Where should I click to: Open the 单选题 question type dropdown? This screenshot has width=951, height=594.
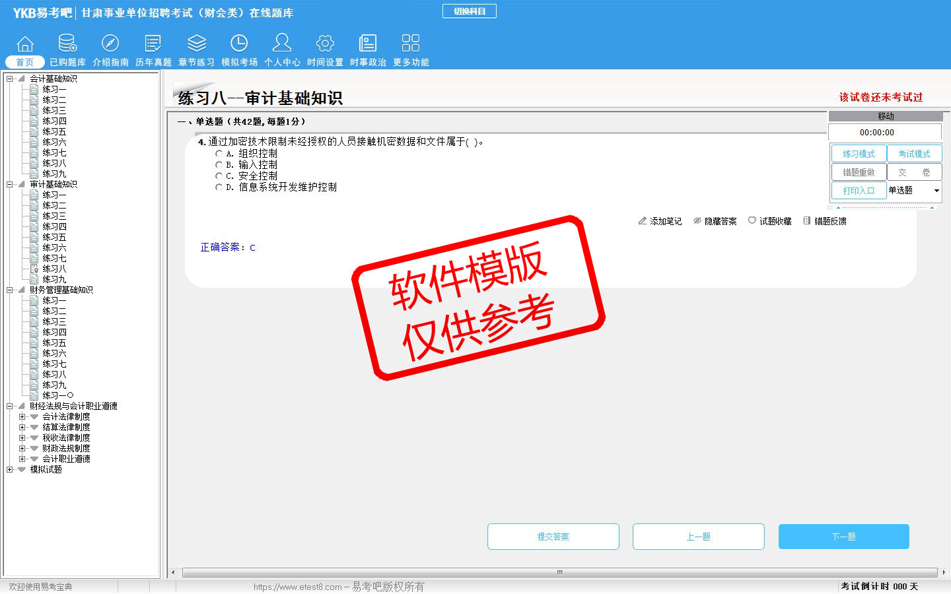[936, 191]
